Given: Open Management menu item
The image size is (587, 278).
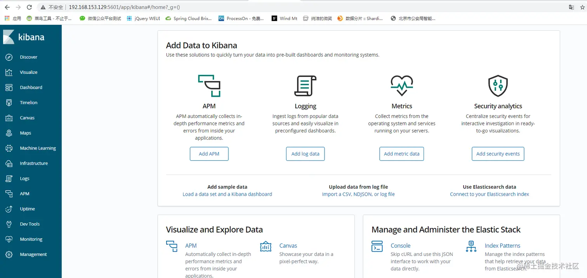Looking at the screenshot, I should click(x=33, y=254).
